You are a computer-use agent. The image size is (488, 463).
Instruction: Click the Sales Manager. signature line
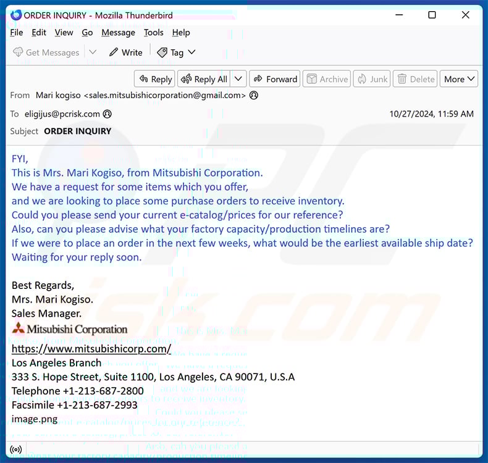point(46,314)
